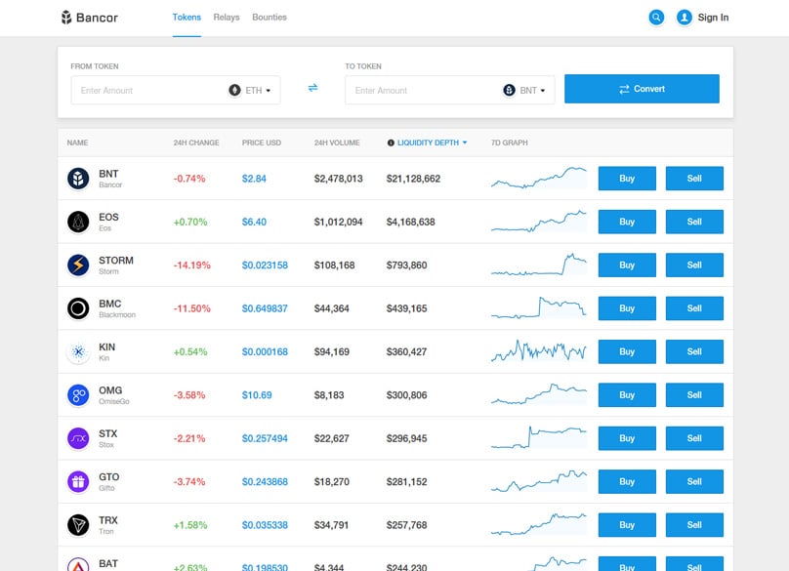Click the EOS token logo
The image size is (789, 571).
[x=78, y=222]
